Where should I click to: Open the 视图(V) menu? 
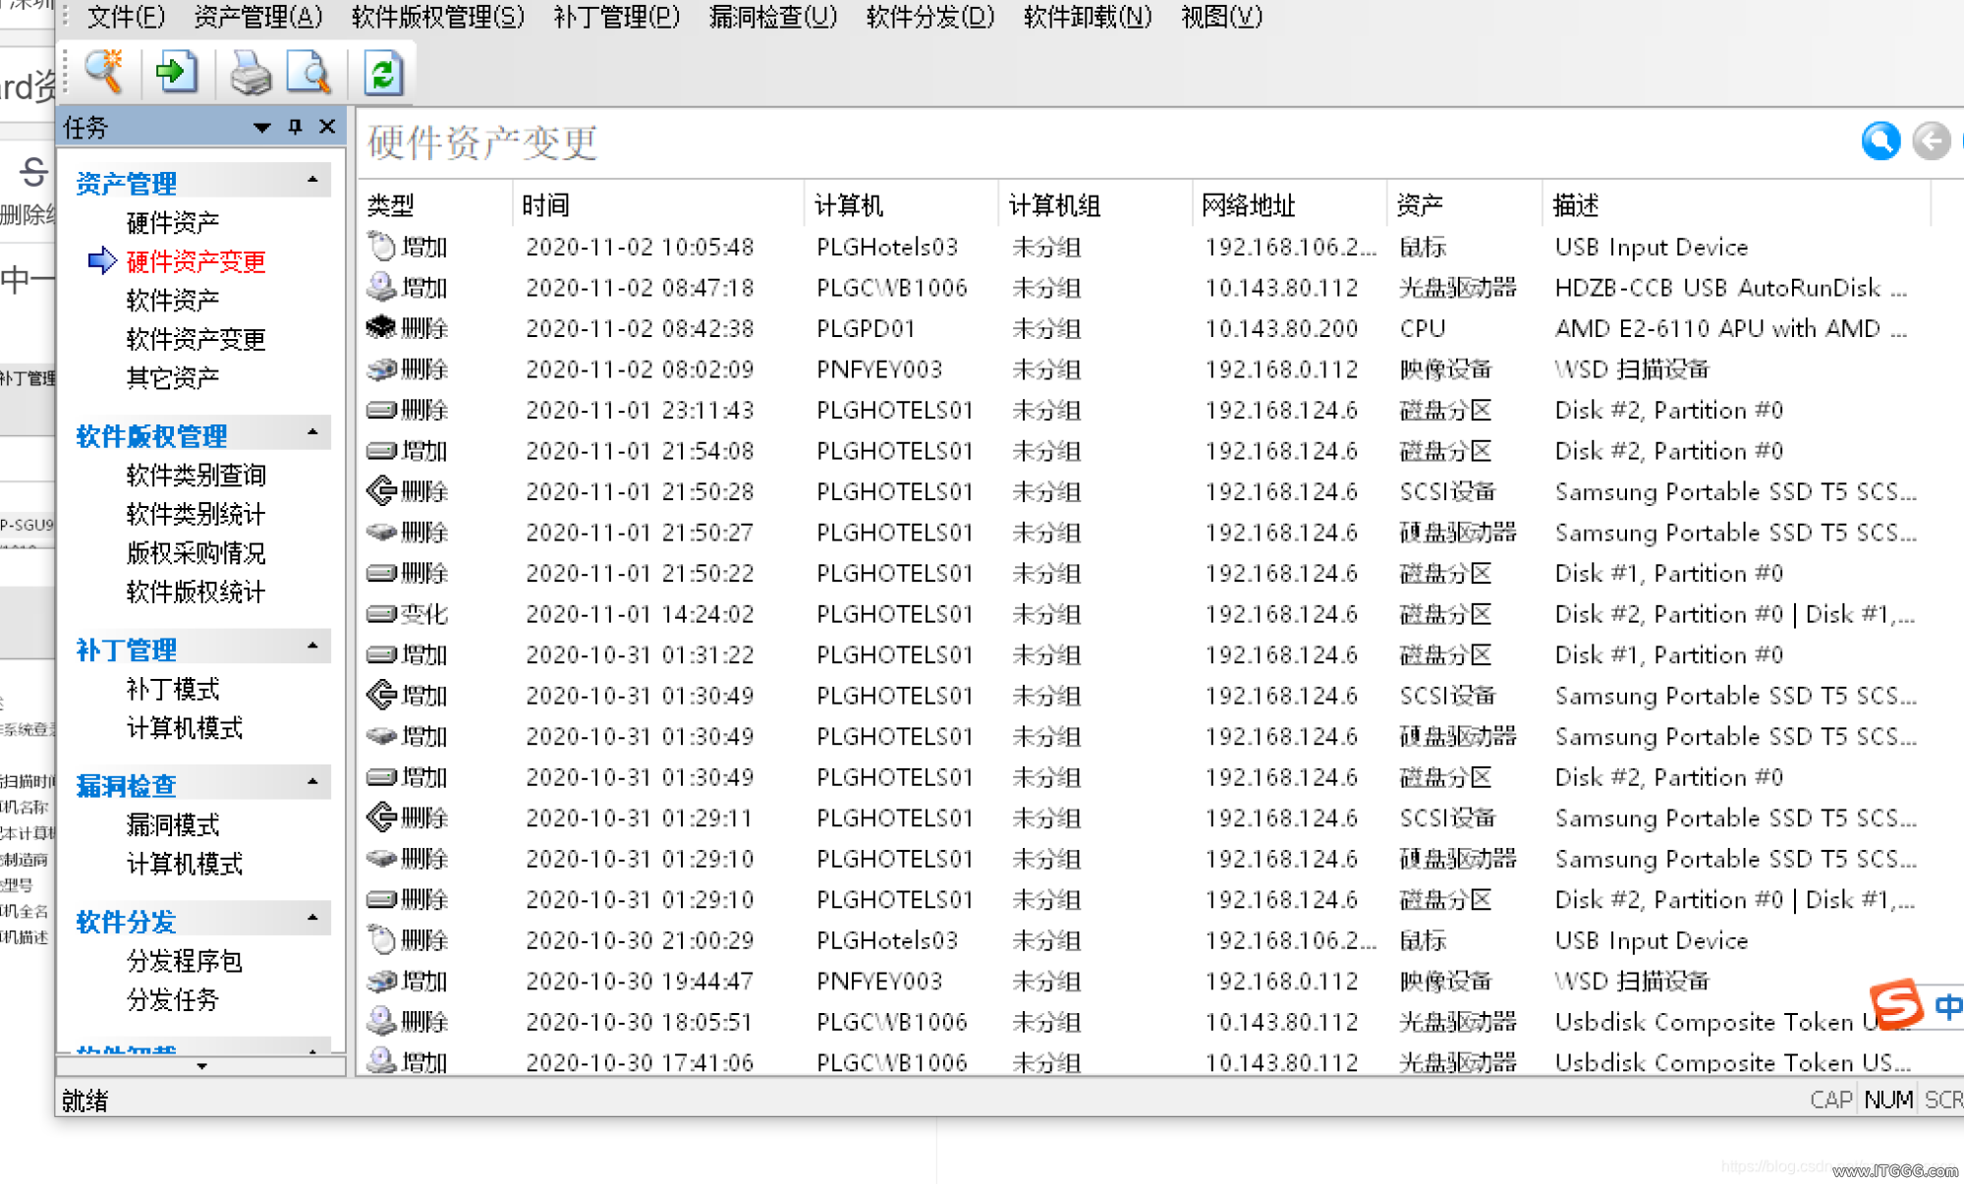(x=1221, y=17)
